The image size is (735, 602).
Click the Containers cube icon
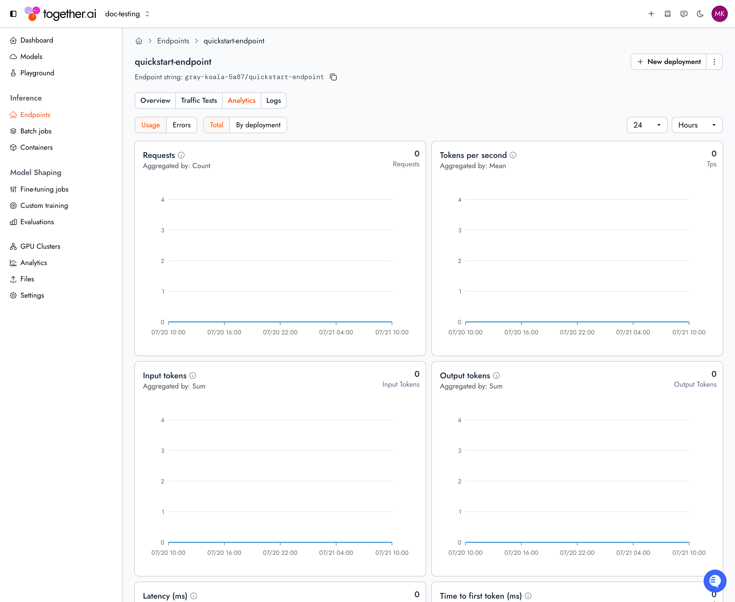pyautogui.click(x=13, y=147)
